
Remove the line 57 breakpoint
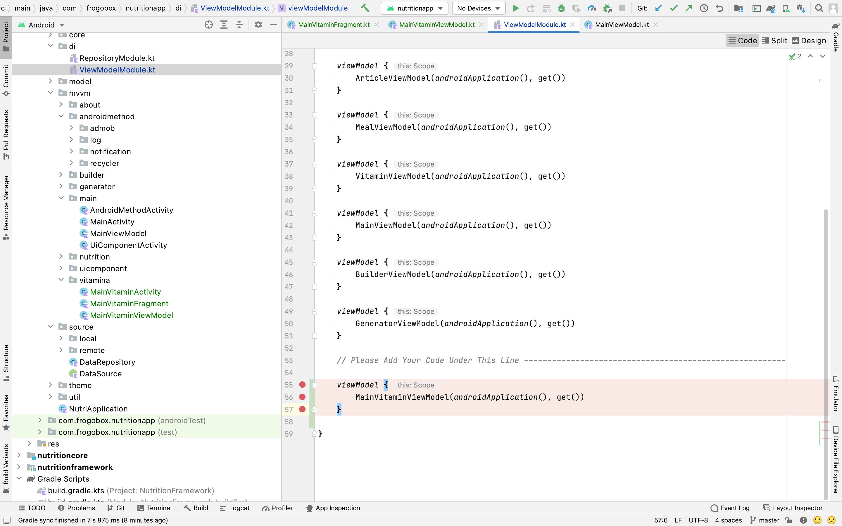(x=302, y=409)
